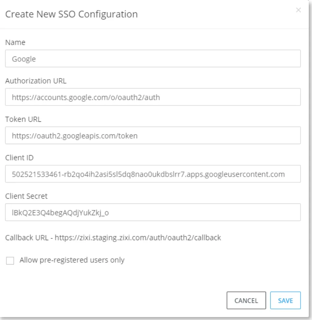Click into the Client Secret field
This screenshot has width=312, height=320.
coord(153,212)
